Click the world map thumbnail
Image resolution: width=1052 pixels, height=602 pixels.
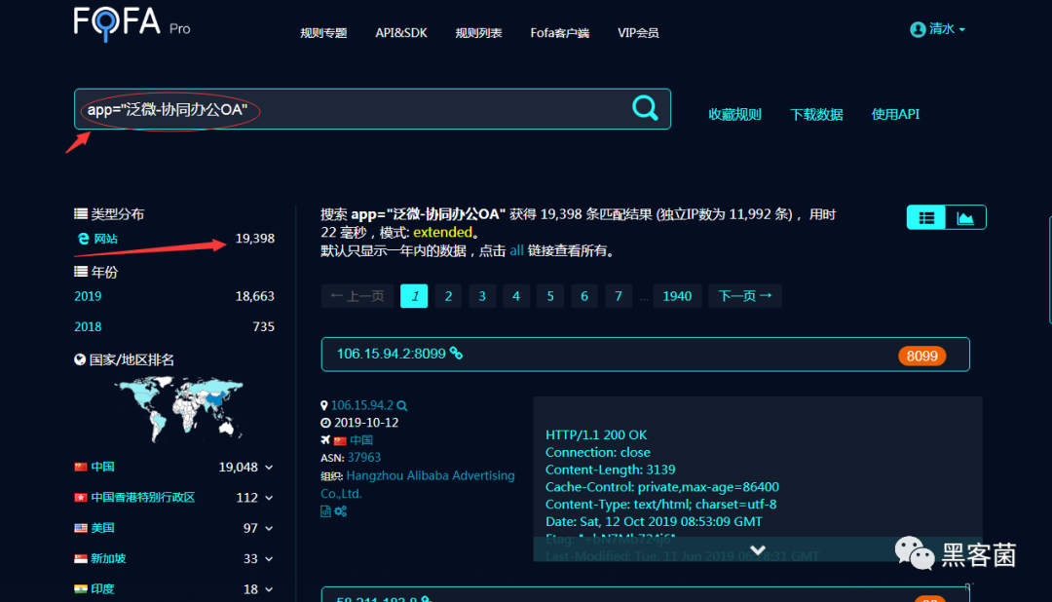pos(178,408)
